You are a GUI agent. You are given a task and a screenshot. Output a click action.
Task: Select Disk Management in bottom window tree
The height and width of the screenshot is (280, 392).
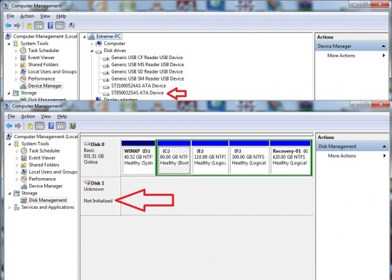tap(48, 200)
